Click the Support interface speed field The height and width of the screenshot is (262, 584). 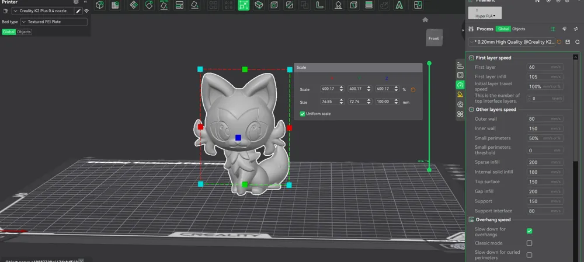pyautogui.click(x=545, y=211)
